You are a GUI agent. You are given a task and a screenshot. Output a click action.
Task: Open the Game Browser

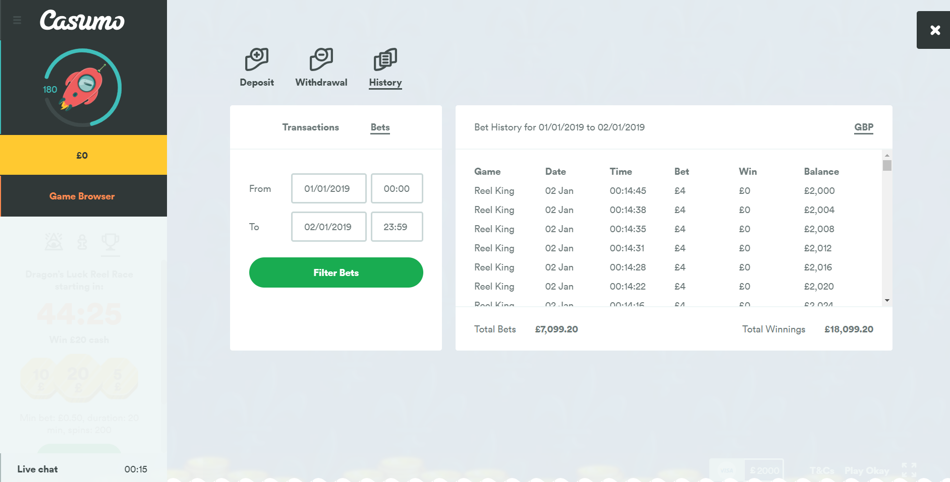coord(83,196)
